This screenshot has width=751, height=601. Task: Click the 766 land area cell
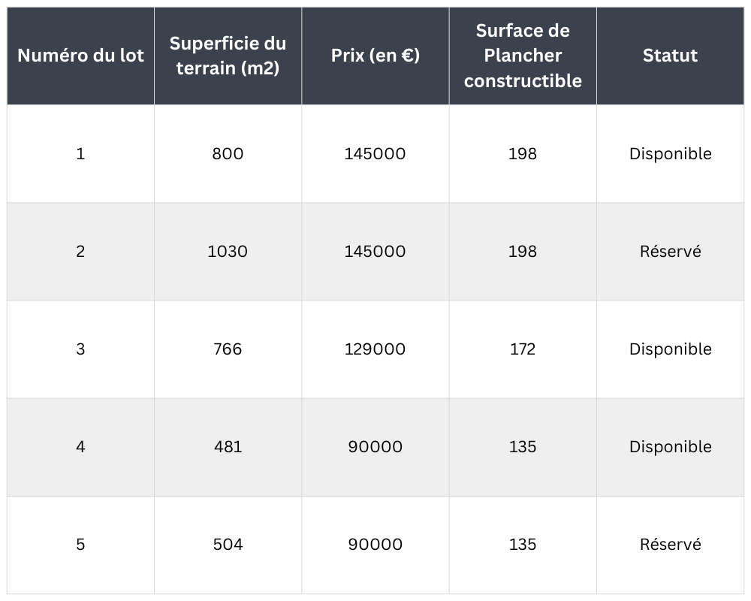coord(228,349)
